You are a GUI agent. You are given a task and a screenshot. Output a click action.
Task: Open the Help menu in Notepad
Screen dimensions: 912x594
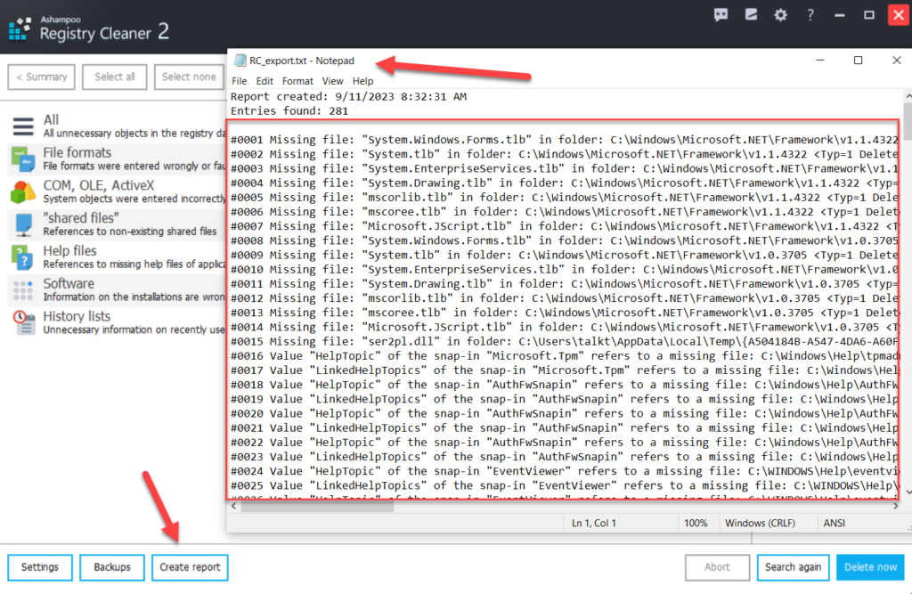click(x=362, y=81)
